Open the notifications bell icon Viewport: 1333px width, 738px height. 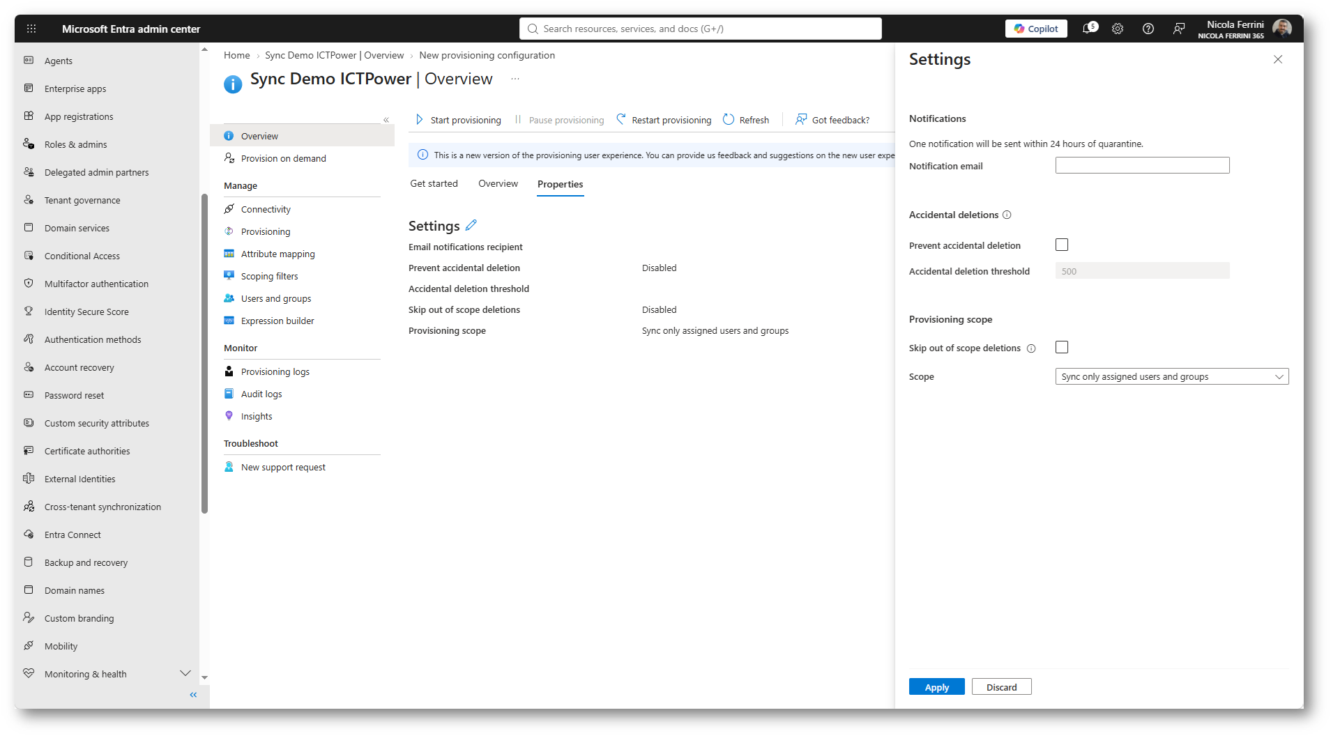tap(1088, 29)
